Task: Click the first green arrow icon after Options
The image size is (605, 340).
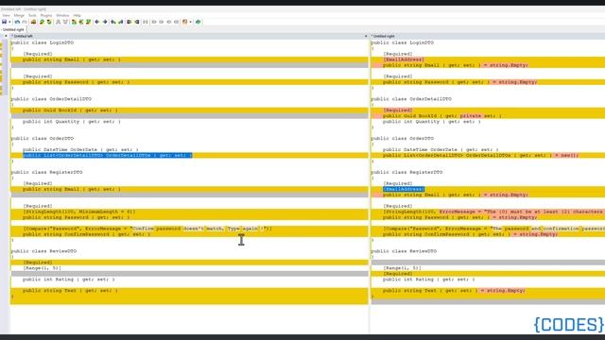Action: [42, 22]
